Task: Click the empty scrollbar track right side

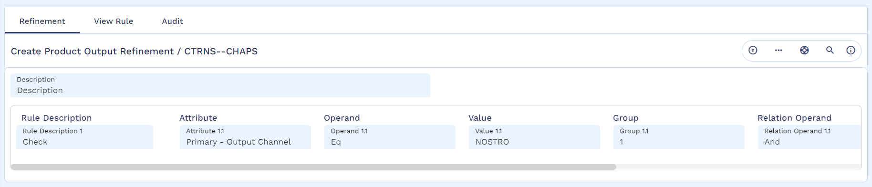Action: click(738, 167)
